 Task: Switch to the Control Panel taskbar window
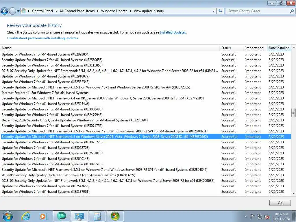point(79,216)
